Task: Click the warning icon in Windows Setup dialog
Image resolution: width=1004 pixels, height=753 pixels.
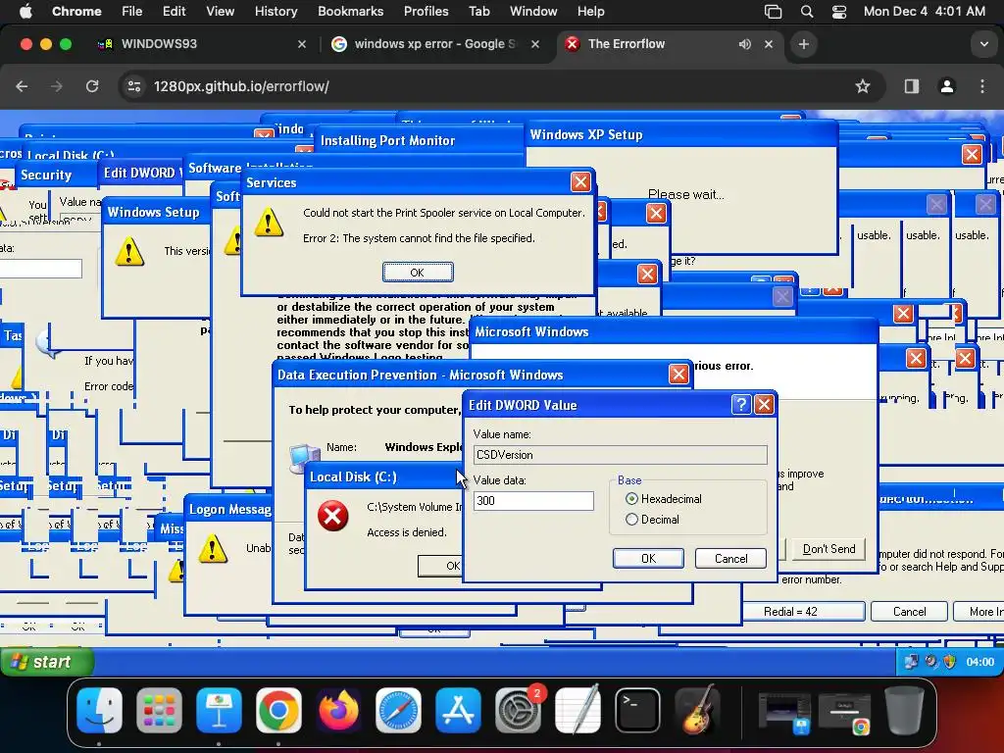Action: (129, 251)
